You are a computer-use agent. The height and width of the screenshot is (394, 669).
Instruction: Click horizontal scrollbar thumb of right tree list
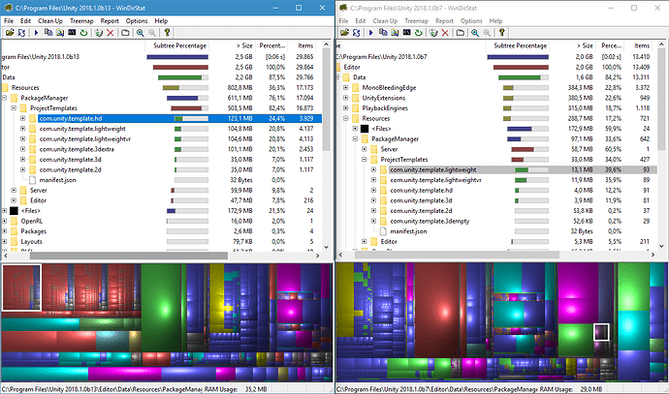(457, 255)
